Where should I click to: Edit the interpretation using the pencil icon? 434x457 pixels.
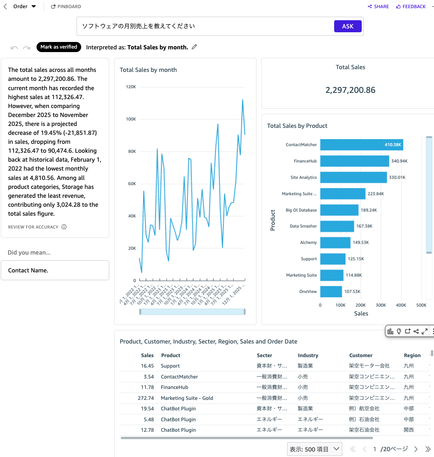coord(194,47)
